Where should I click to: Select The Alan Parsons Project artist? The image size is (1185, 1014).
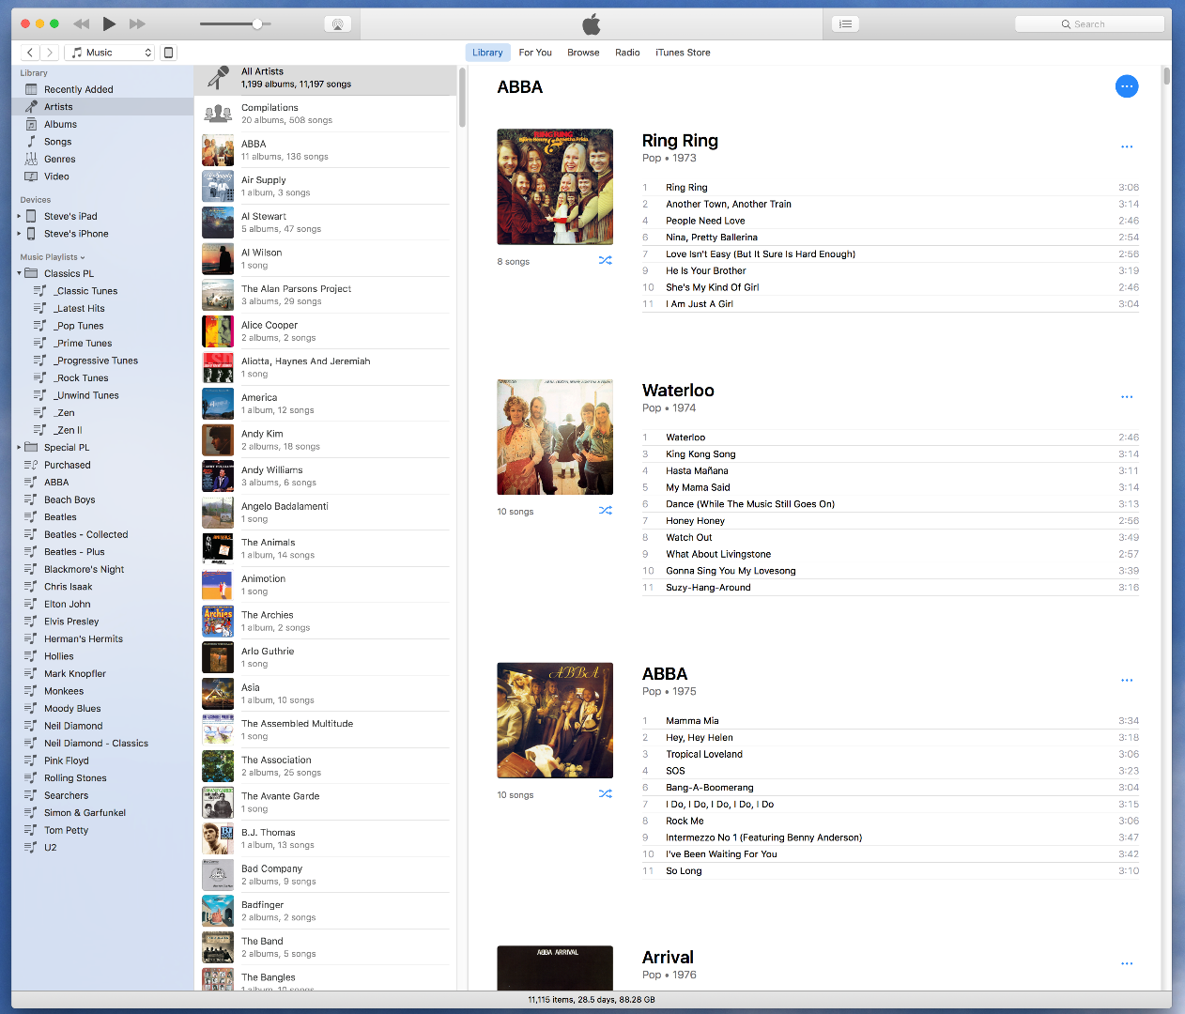(x=326, y=295)
